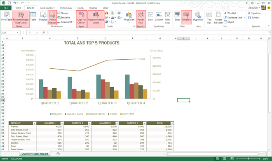Click the vertical scrollbar down arrow
The image size is (272, 161).
(x=270, y=150)
